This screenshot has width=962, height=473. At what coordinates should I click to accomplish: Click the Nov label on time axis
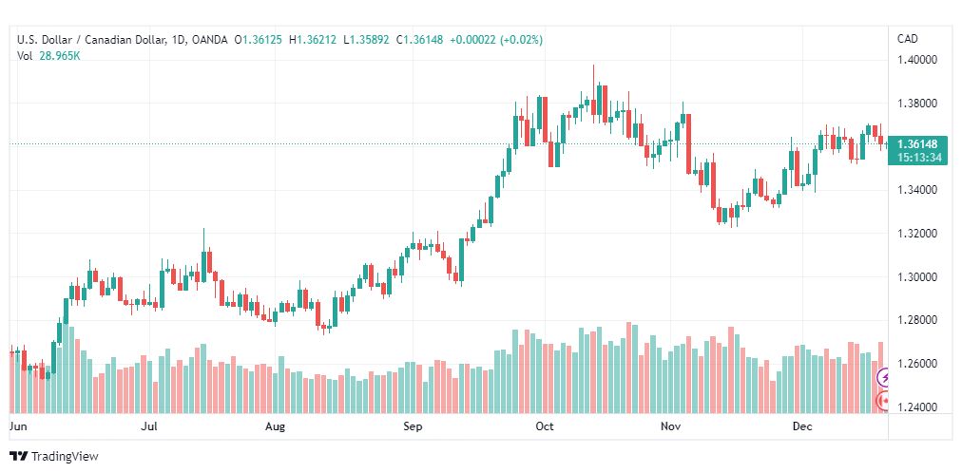[x=672, y=427]
